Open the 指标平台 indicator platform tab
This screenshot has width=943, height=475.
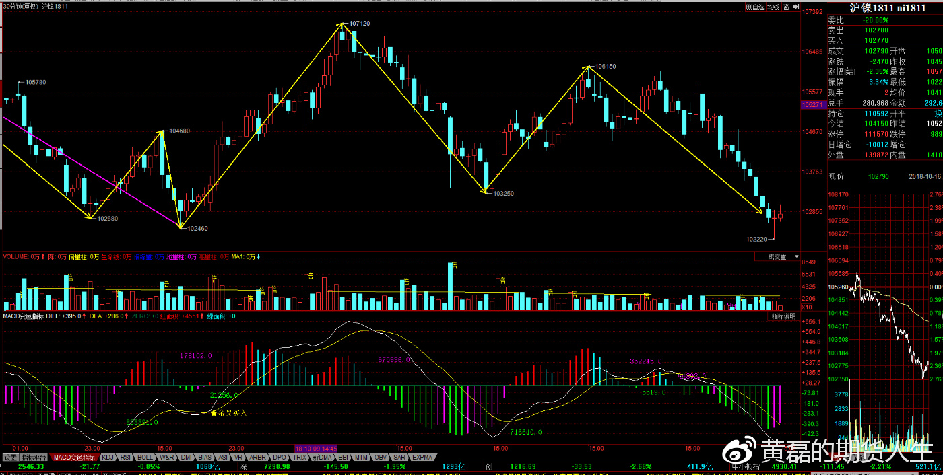(35, 458)
